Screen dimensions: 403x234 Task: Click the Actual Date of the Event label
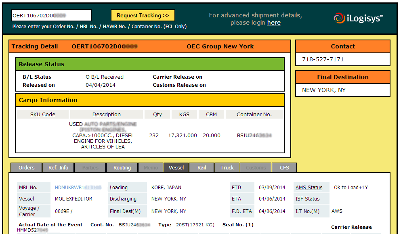tap(50, 225)
